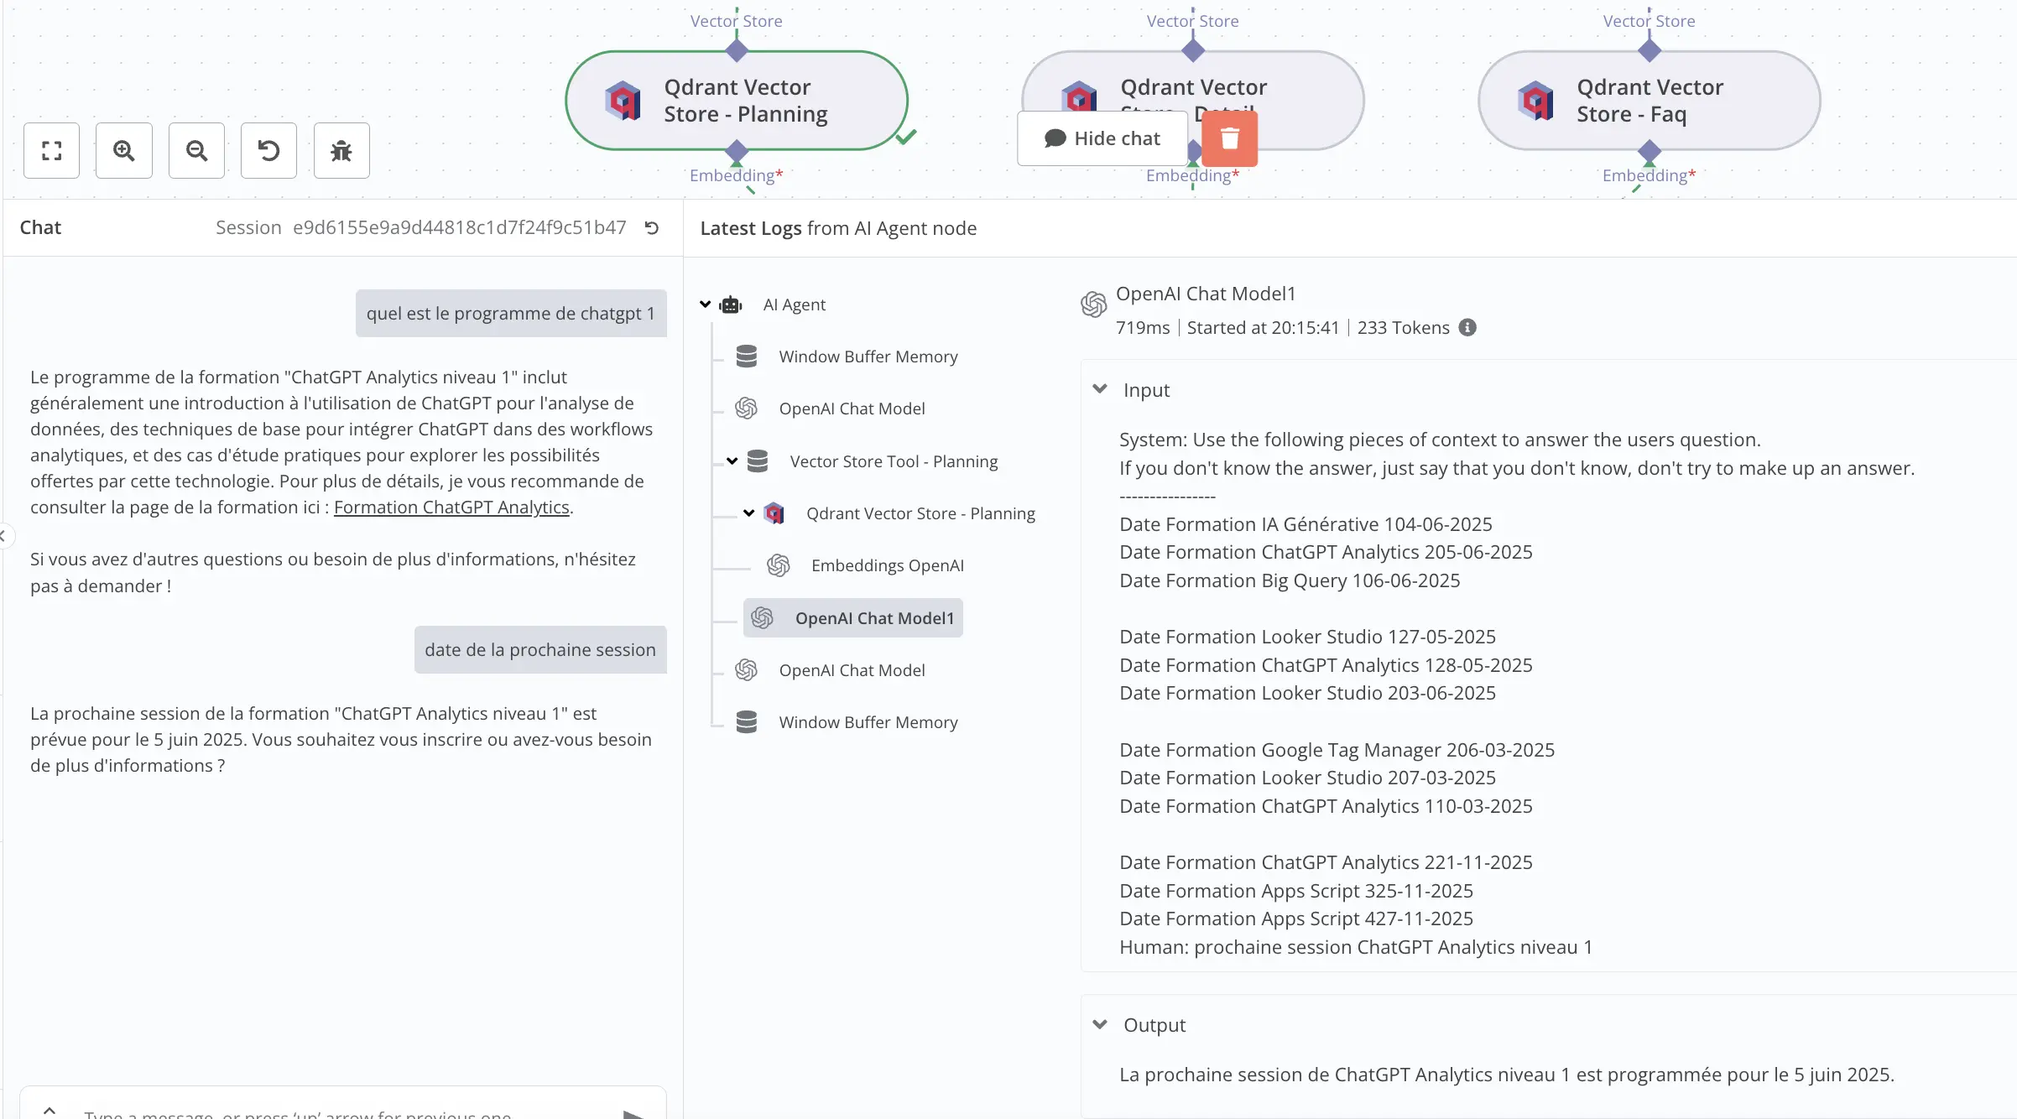Click the Faq node's Vector Store connector

click(1650, 51)
